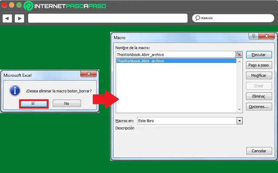Click the orange minimize dot
This screenshot has height=173, width=278.
click(x=12, y=5)
